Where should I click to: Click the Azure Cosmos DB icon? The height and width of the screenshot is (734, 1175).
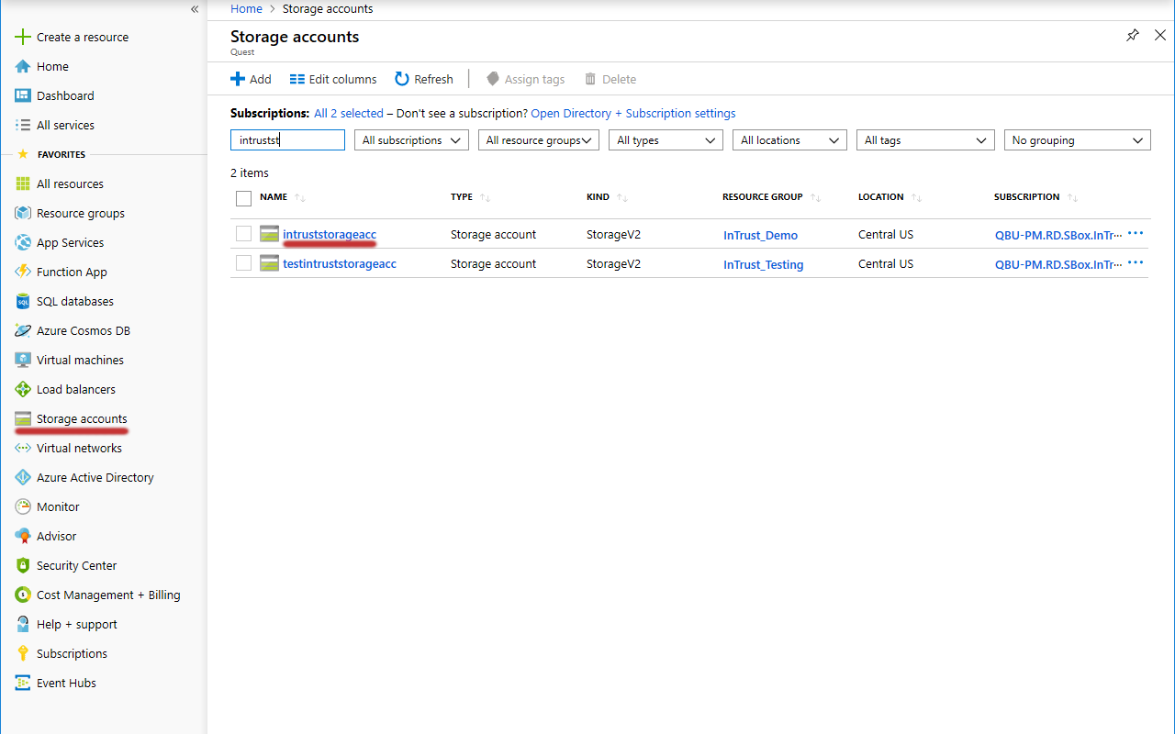coord(23,331)
